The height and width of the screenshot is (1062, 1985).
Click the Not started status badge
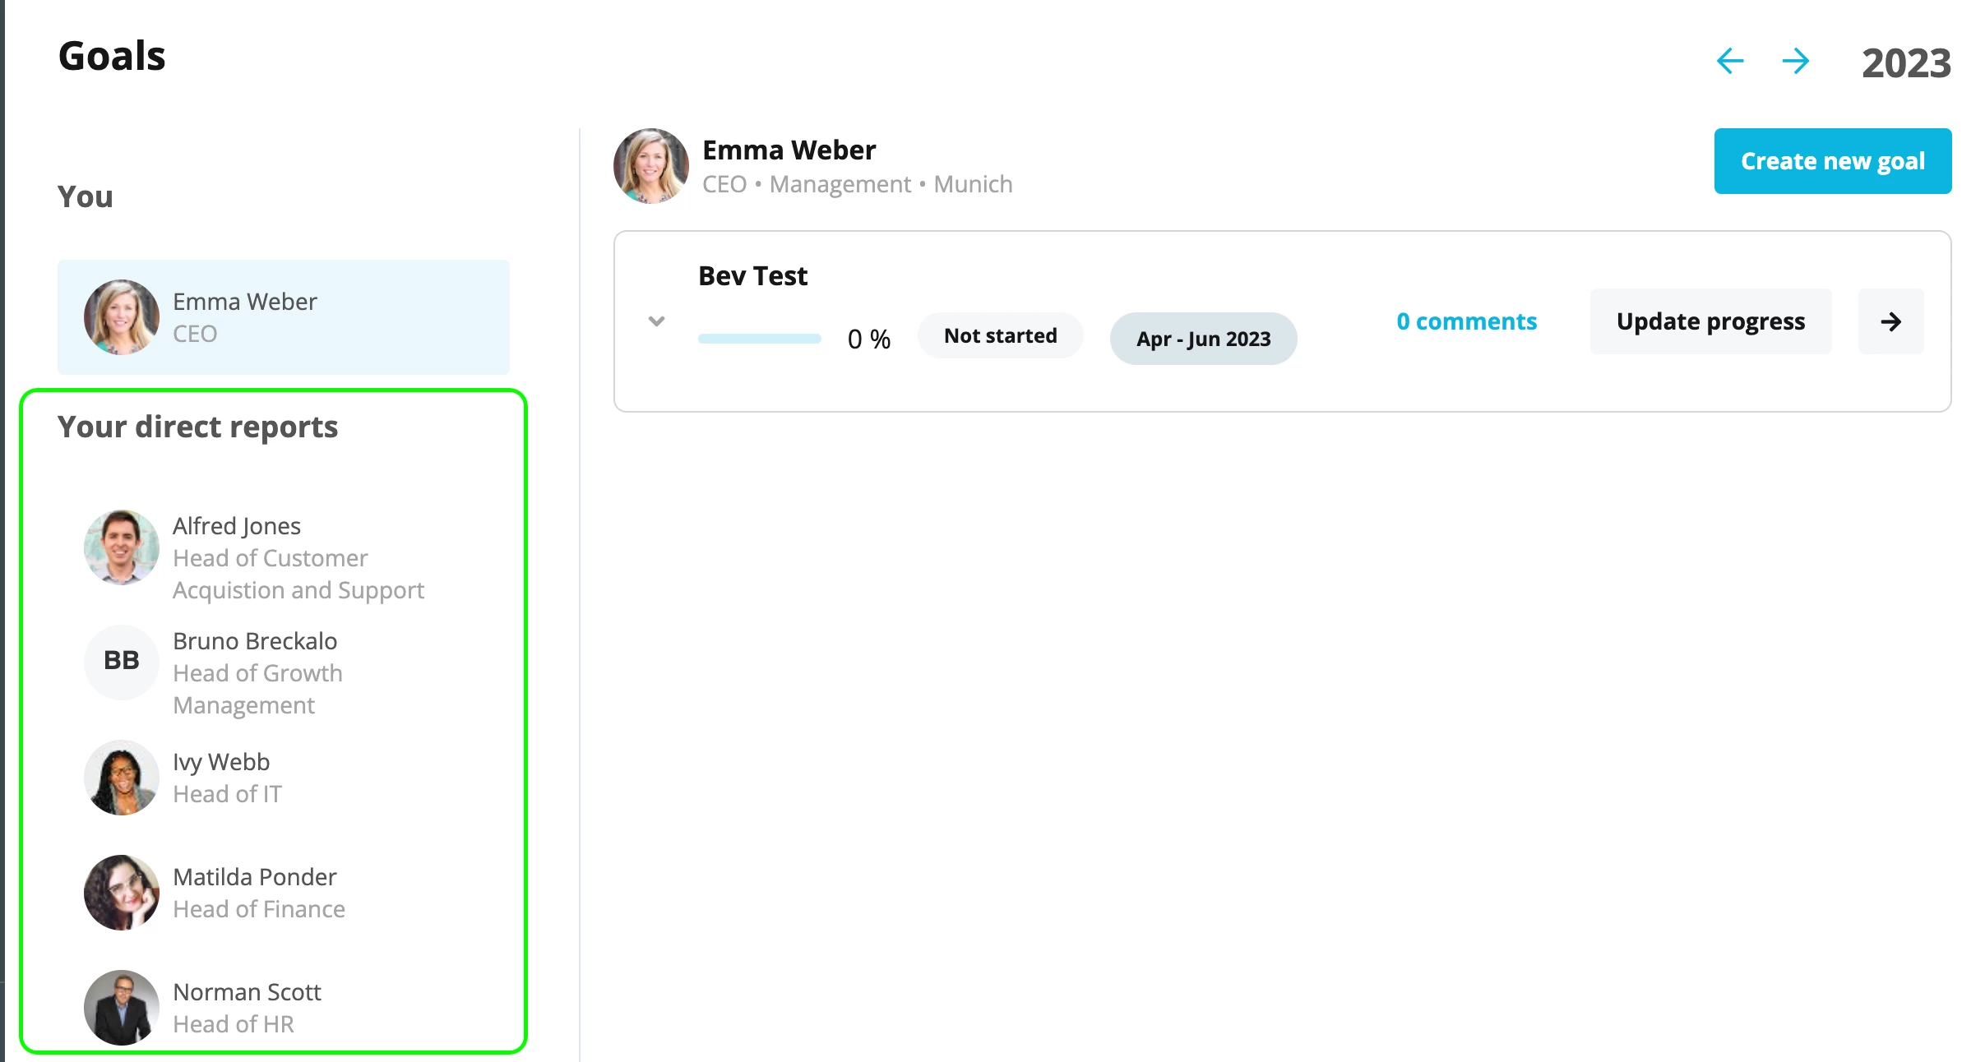(1000, 335)
